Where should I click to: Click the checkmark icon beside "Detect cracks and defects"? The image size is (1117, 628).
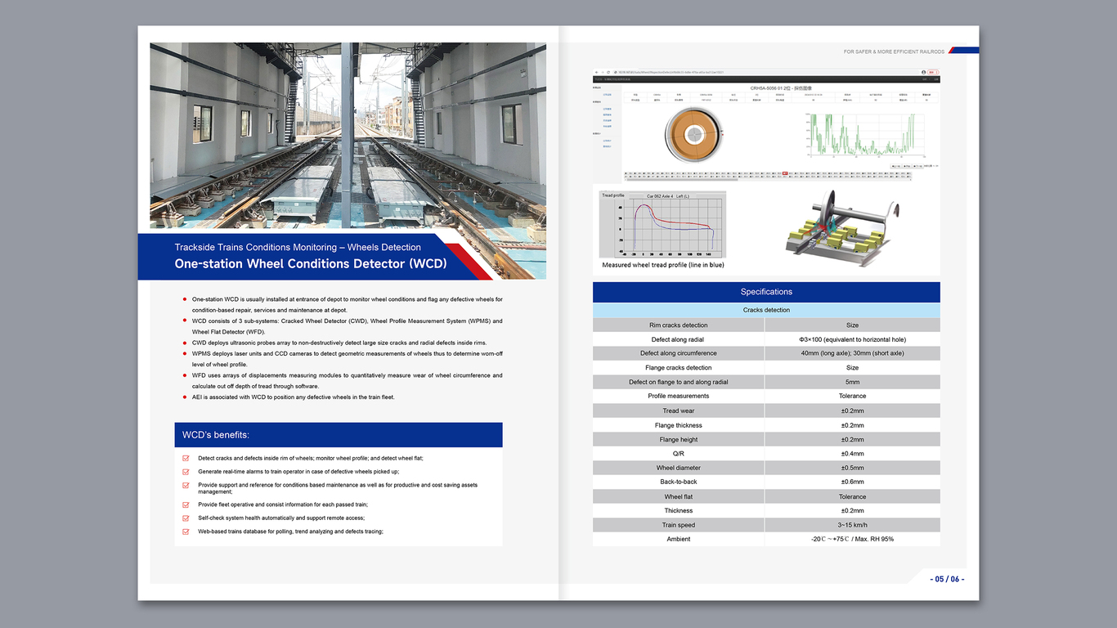click(186, 458)
